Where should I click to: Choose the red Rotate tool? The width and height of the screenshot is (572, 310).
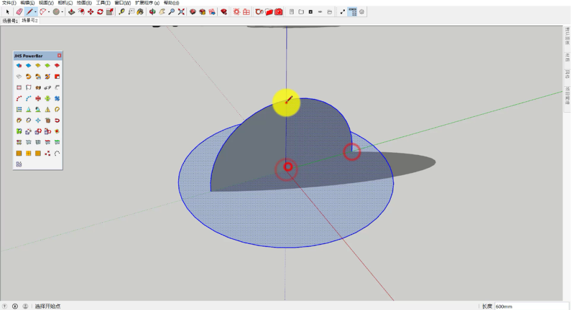[100, 12]
